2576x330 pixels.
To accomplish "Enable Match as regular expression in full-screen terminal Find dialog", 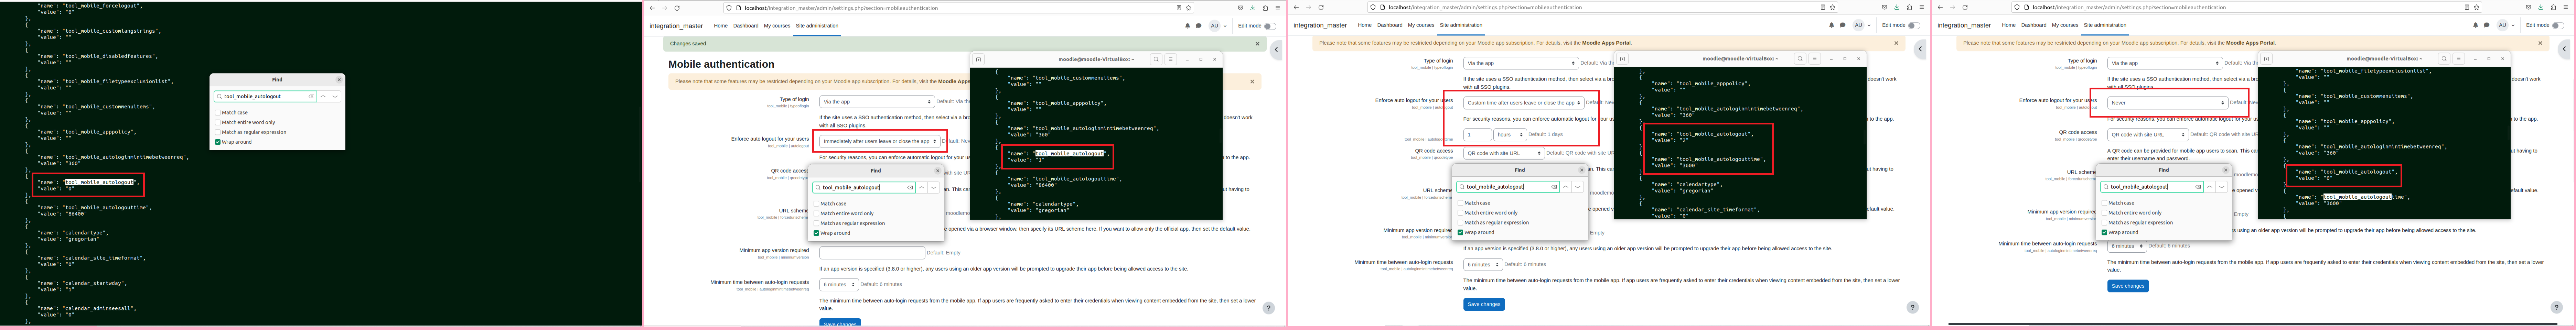I will (218, 132).
